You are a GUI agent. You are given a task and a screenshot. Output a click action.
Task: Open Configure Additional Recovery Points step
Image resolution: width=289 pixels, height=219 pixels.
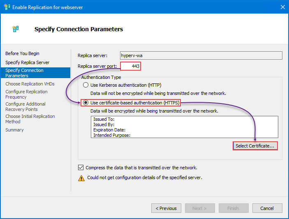(25, 106)
